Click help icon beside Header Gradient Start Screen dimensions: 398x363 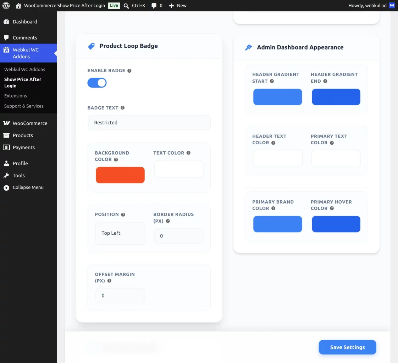pyautogui.click(x=272, y=81)
